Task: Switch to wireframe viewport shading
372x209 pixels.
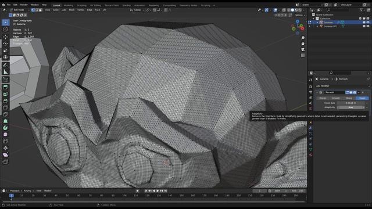Action: click(x=289, y=10)
